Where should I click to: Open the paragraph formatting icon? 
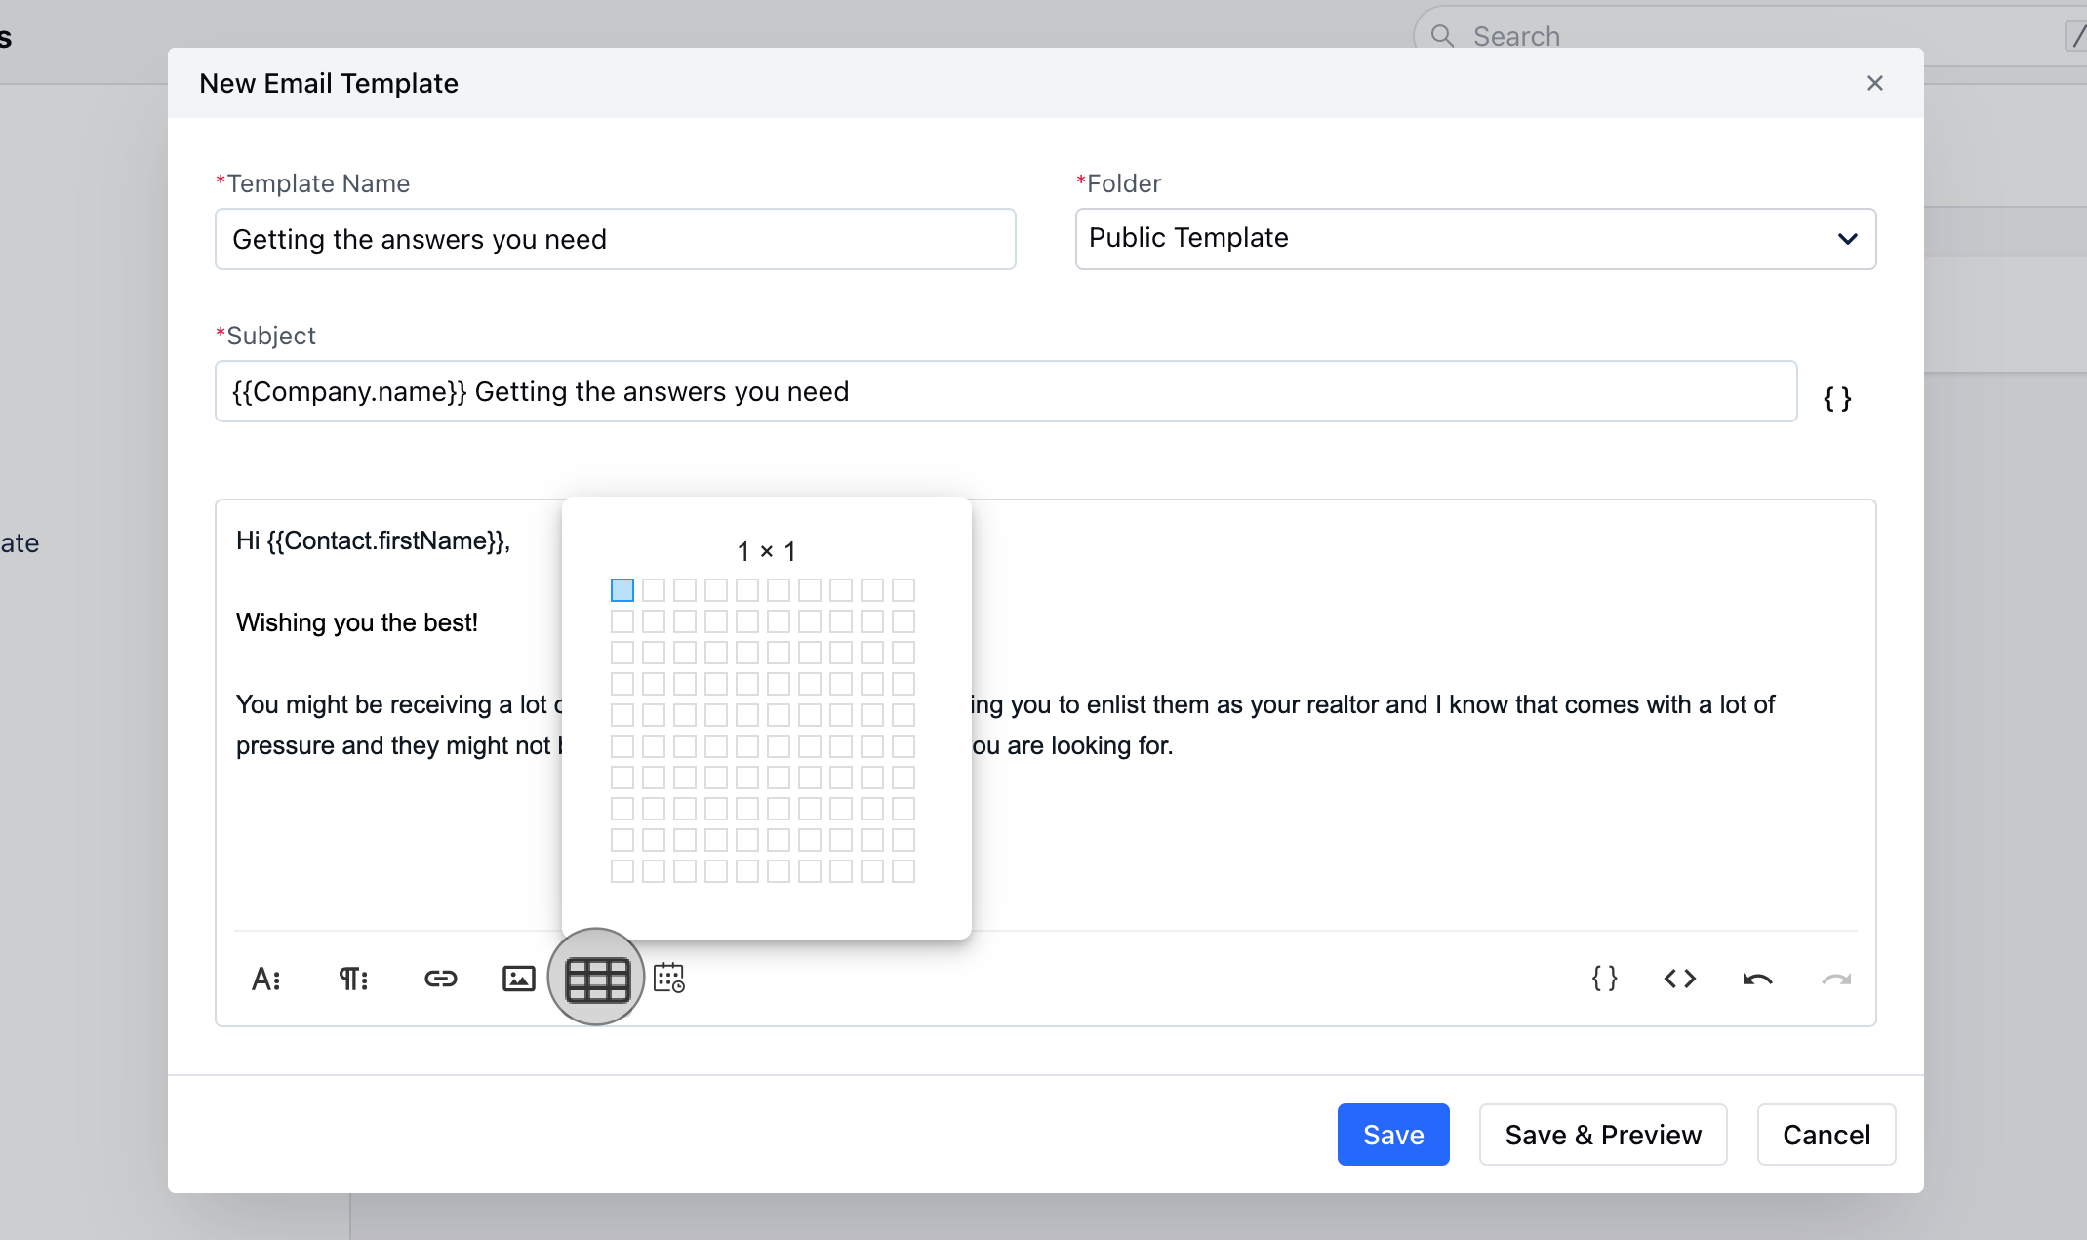point(353,979)
